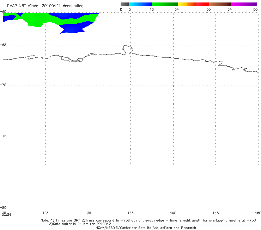Click the green 18–34 color bar segment
This screenshot has height=230, width=261.
(165, 4)
